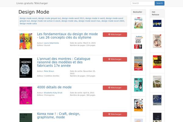Open second Hot Release beige cover

[x=157, y=41]
